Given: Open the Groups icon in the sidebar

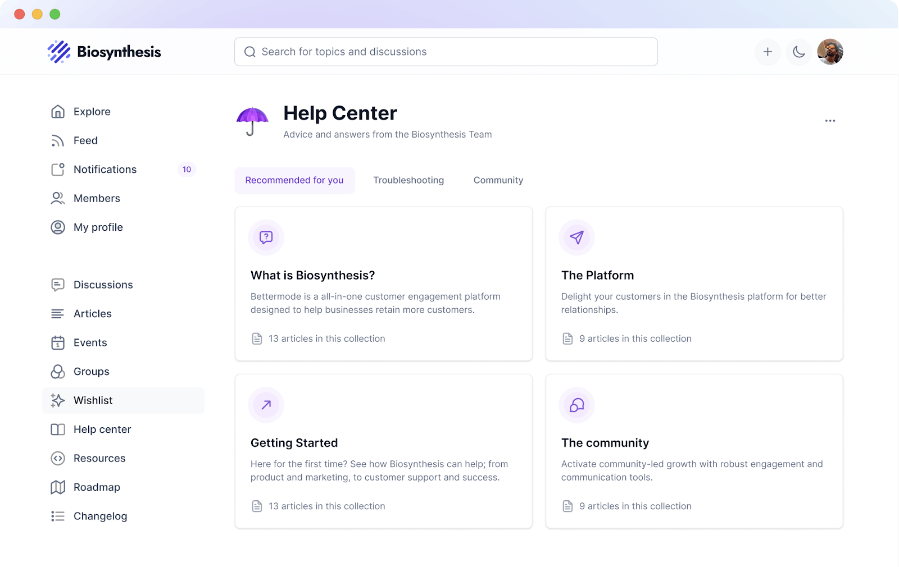Looking at the screenshot, I should (58, 372).
